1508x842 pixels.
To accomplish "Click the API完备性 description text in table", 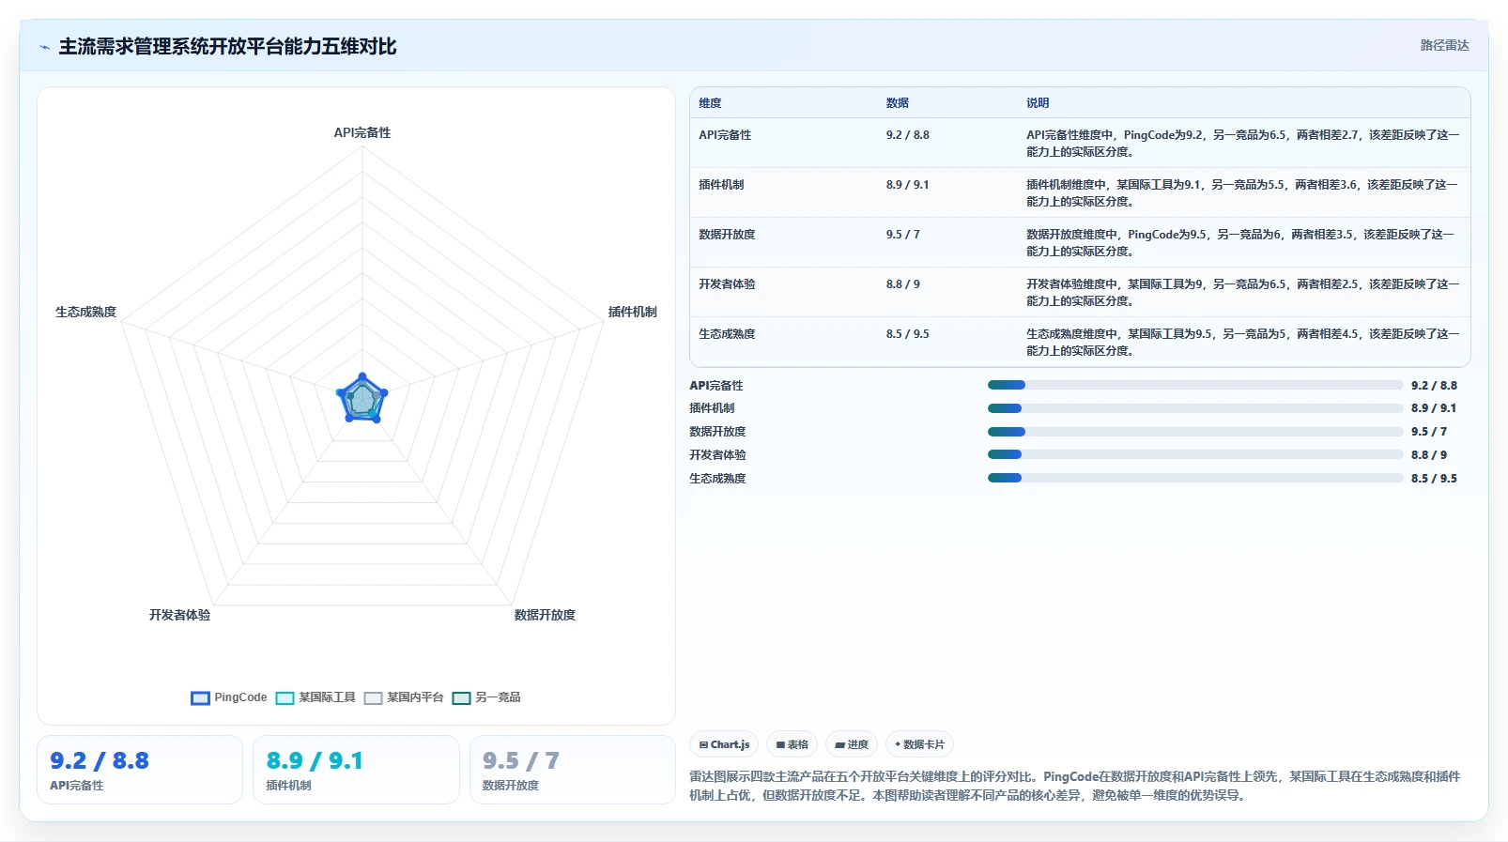I will [x=1242, y=144].
